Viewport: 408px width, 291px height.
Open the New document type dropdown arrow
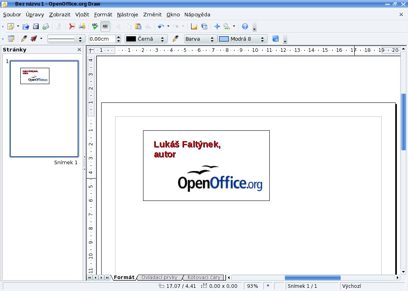[18, 26]
